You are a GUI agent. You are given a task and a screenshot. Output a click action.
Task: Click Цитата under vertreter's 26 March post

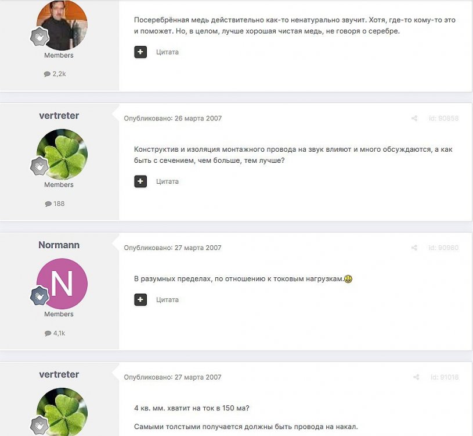pos(167,181)
